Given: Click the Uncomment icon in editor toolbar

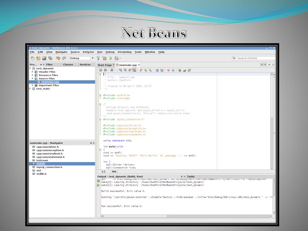Looking at the screenshot, I should [x=184, y=70].
